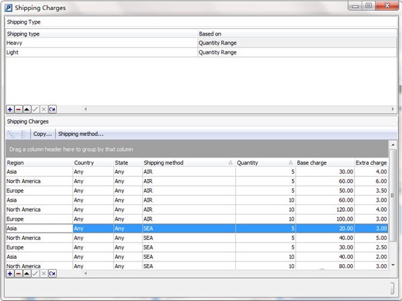Select the Europe SEA row with base 30.00
Image resolution: width=402 pixels, height=301 pixels.
pos(197,247)
